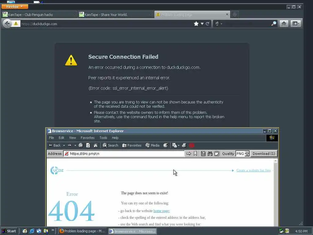Launch Internet Explorer from Quick Launch
The width and height of the screenshot is (313, 235).
click(32, 231)
